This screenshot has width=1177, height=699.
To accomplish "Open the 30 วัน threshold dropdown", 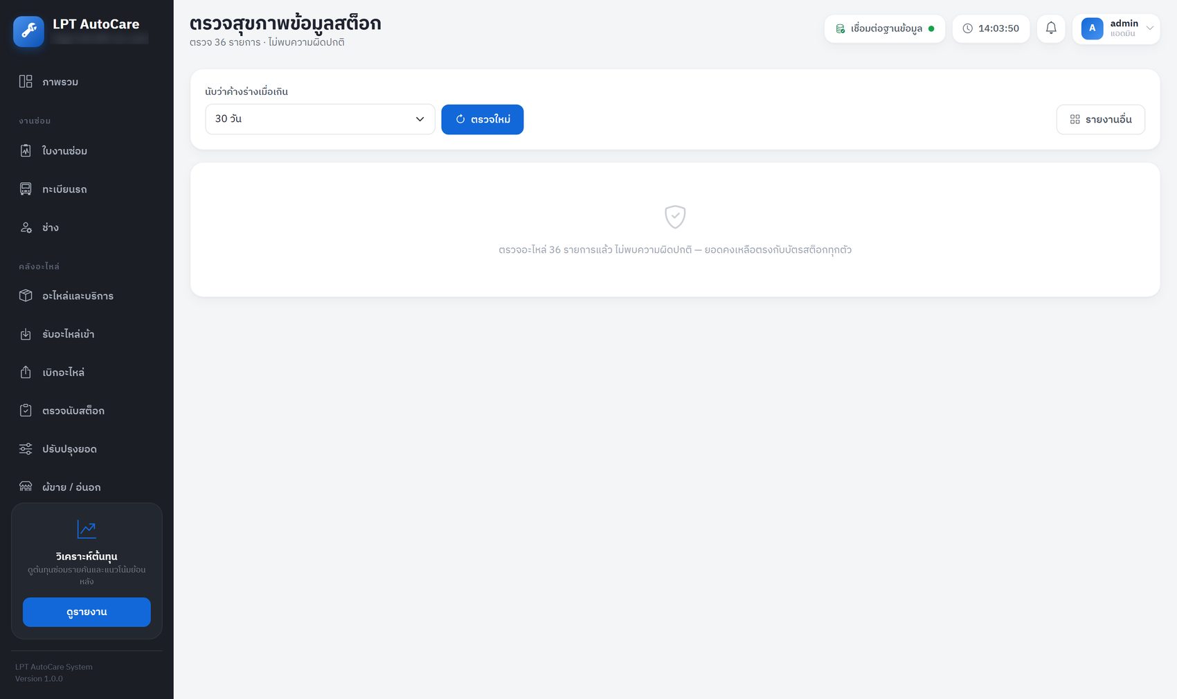I will pos(320,119).
